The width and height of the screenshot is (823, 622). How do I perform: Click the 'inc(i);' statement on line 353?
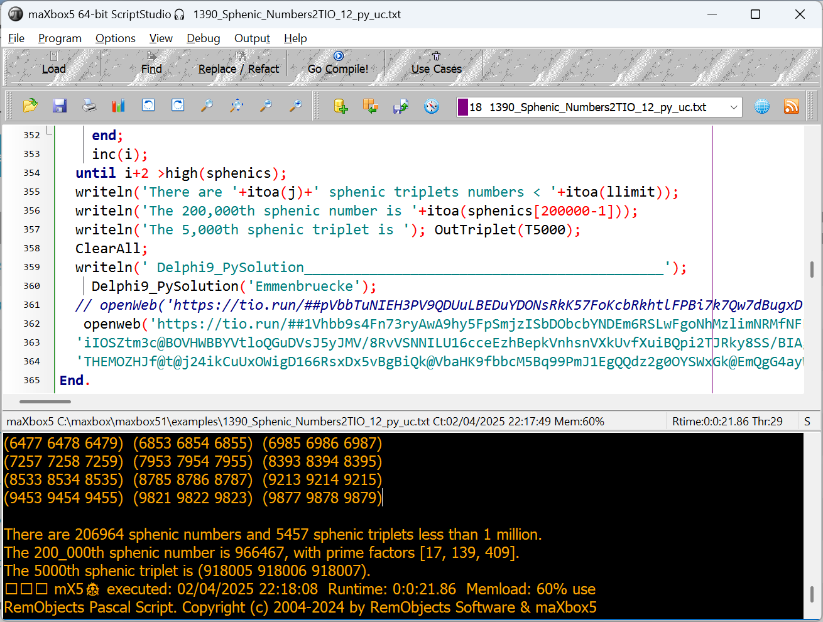[x=120, y=154]
